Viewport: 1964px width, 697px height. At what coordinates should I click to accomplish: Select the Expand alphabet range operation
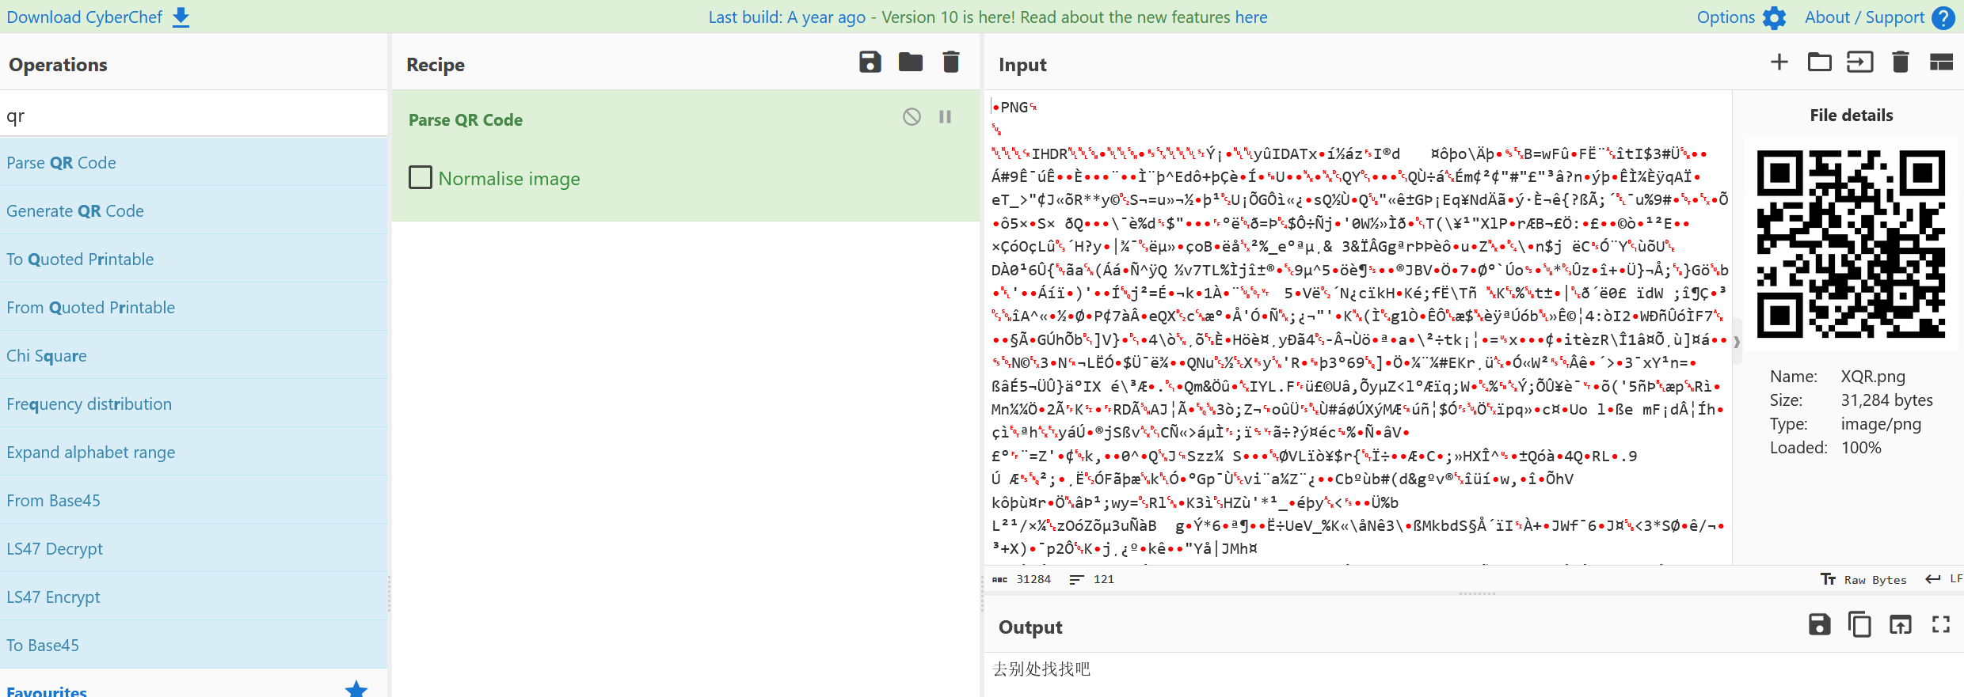tap(194, 452)
